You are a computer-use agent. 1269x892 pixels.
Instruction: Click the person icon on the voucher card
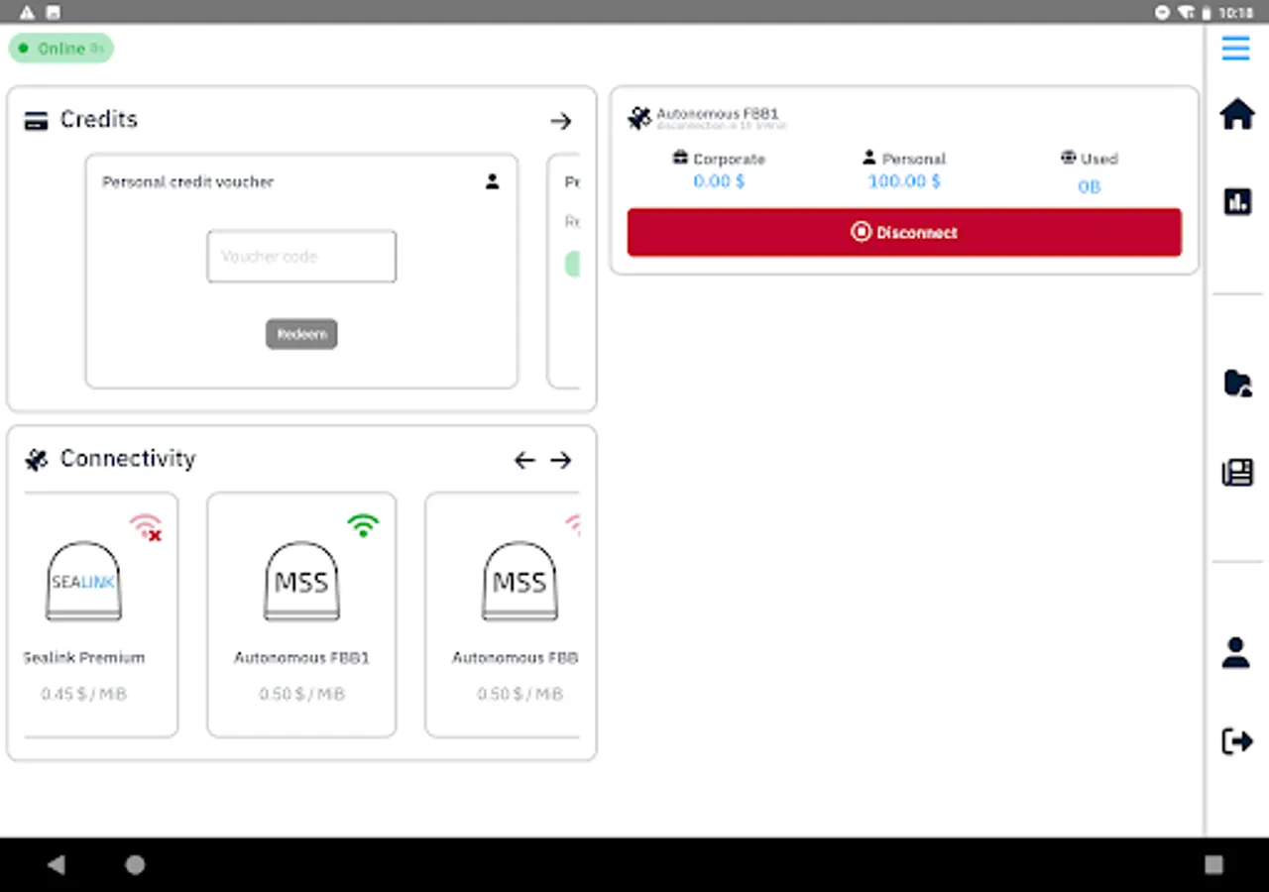click(x=493, y=181)
